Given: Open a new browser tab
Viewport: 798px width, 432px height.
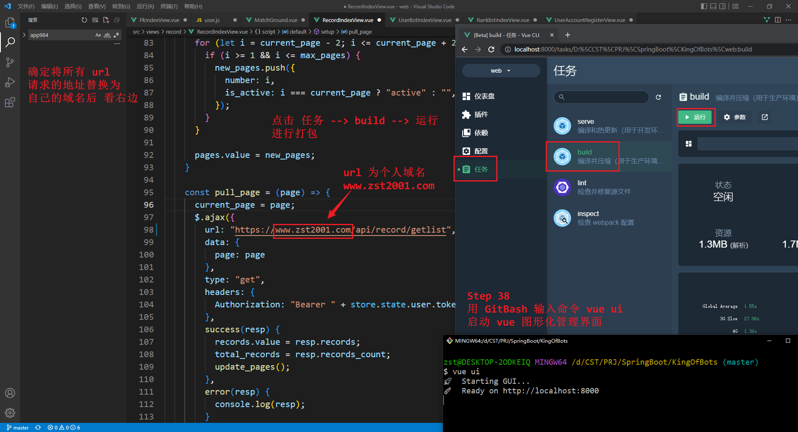Looking at the screenshot, I should click(568, 35).
